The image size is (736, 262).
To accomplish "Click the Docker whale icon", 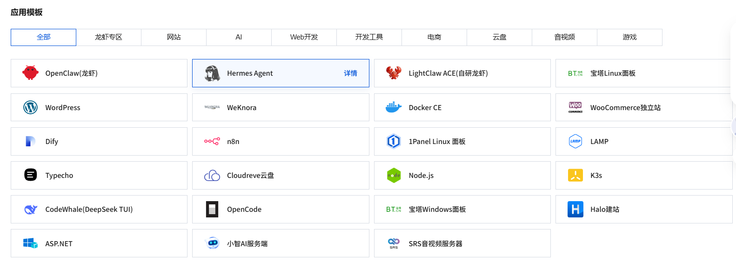I will click(394, 107).
